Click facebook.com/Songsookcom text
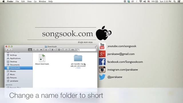 tap(125, 62)
